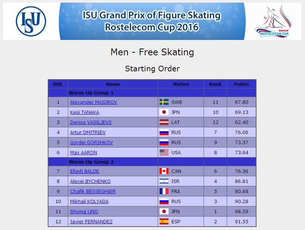Click the ISU logo

(31, 21)
